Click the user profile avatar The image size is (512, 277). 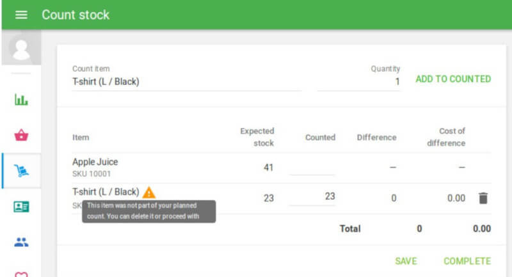click(21, 49)
